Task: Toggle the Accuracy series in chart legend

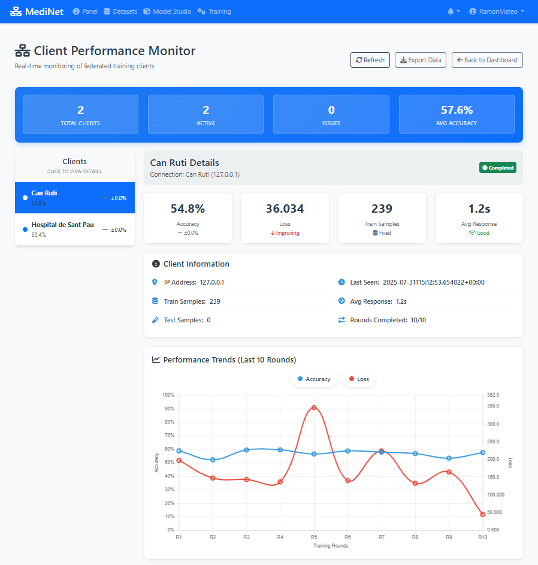Action: 314,379
